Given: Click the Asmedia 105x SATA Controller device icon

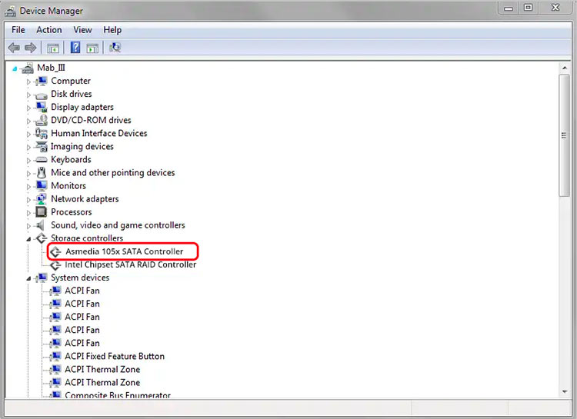Looking at the screenshot, I should [x=56, y=251].
